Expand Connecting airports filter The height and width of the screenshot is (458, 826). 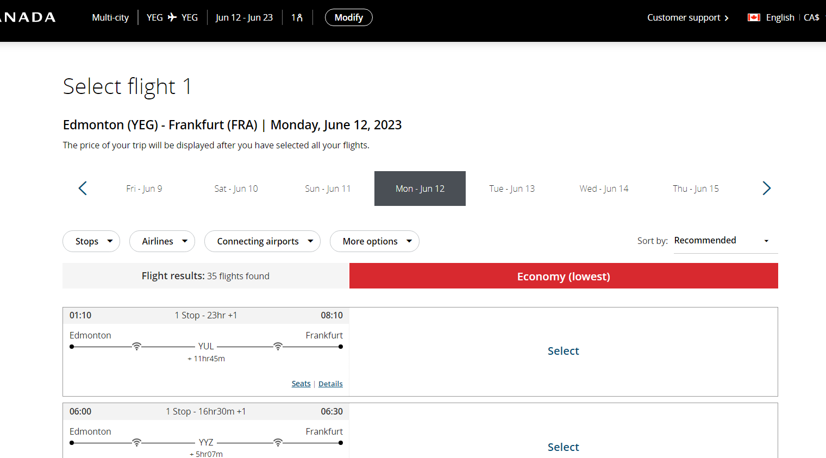(262, 241)
